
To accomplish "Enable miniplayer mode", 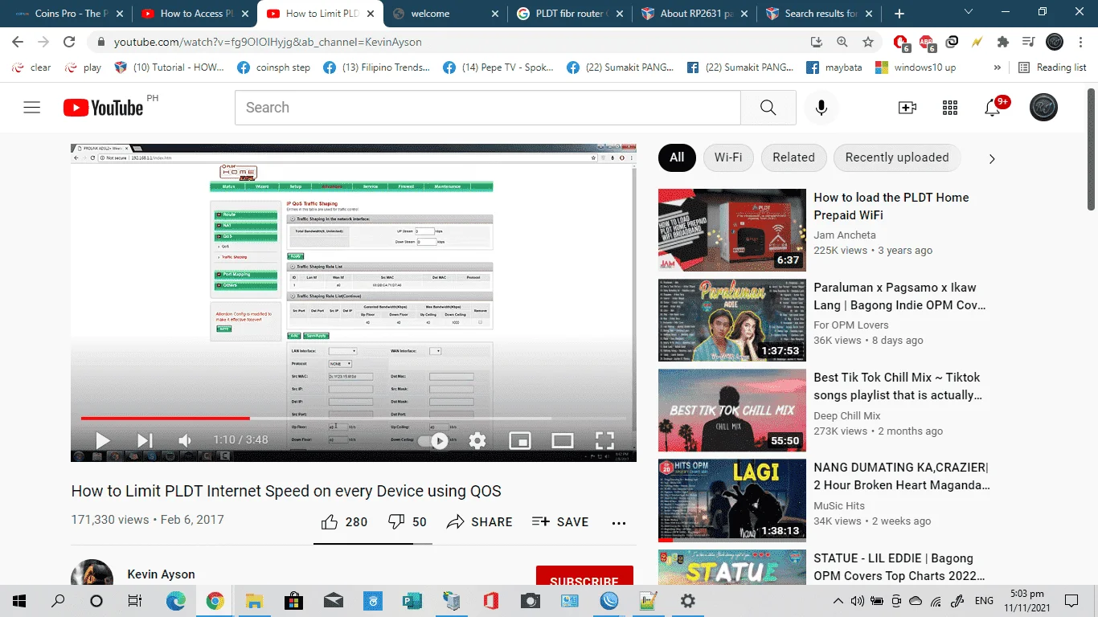I will point(520,440).
